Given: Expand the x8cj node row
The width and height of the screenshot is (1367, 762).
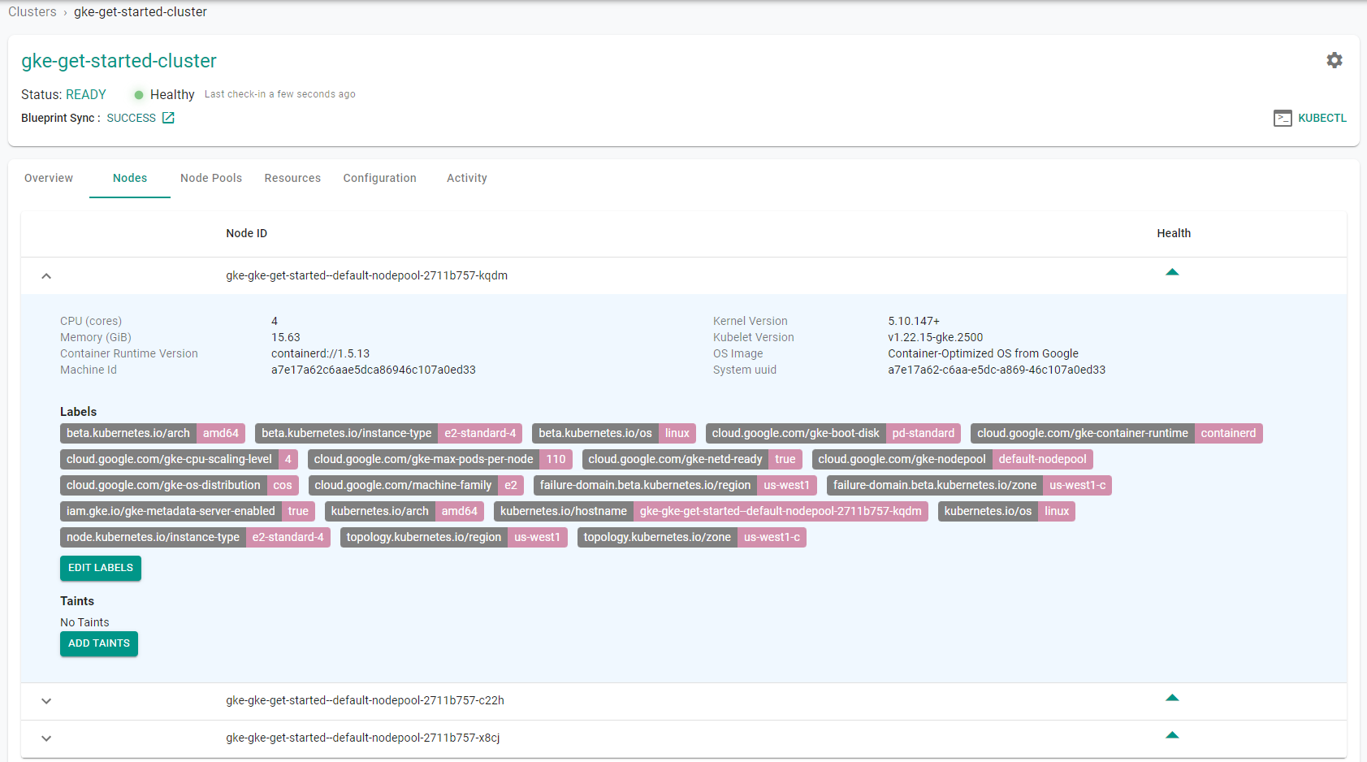Looking at the screenshot, I should (x=46, y=738).
